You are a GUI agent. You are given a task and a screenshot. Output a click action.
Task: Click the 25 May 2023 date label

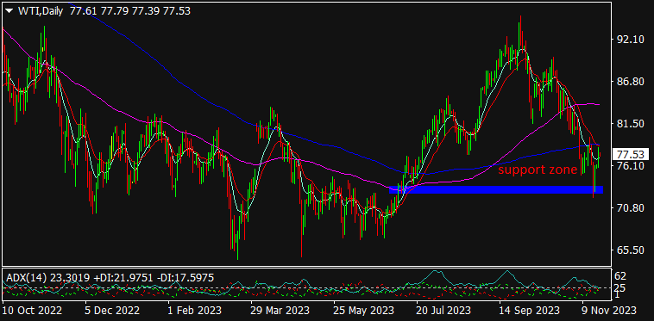tap(364, 311)
